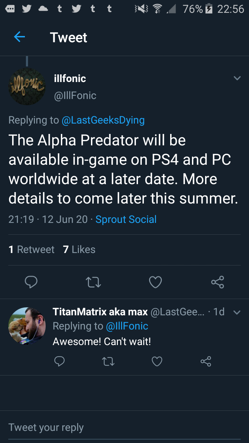Retweet the illfonic tweet

point(93,282)
